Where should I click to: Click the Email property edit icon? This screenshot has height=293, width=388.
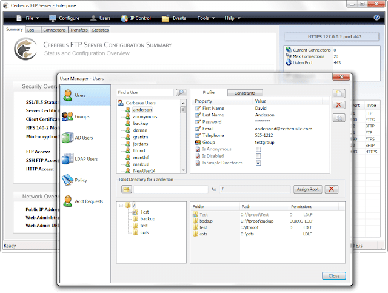point(198,129)
